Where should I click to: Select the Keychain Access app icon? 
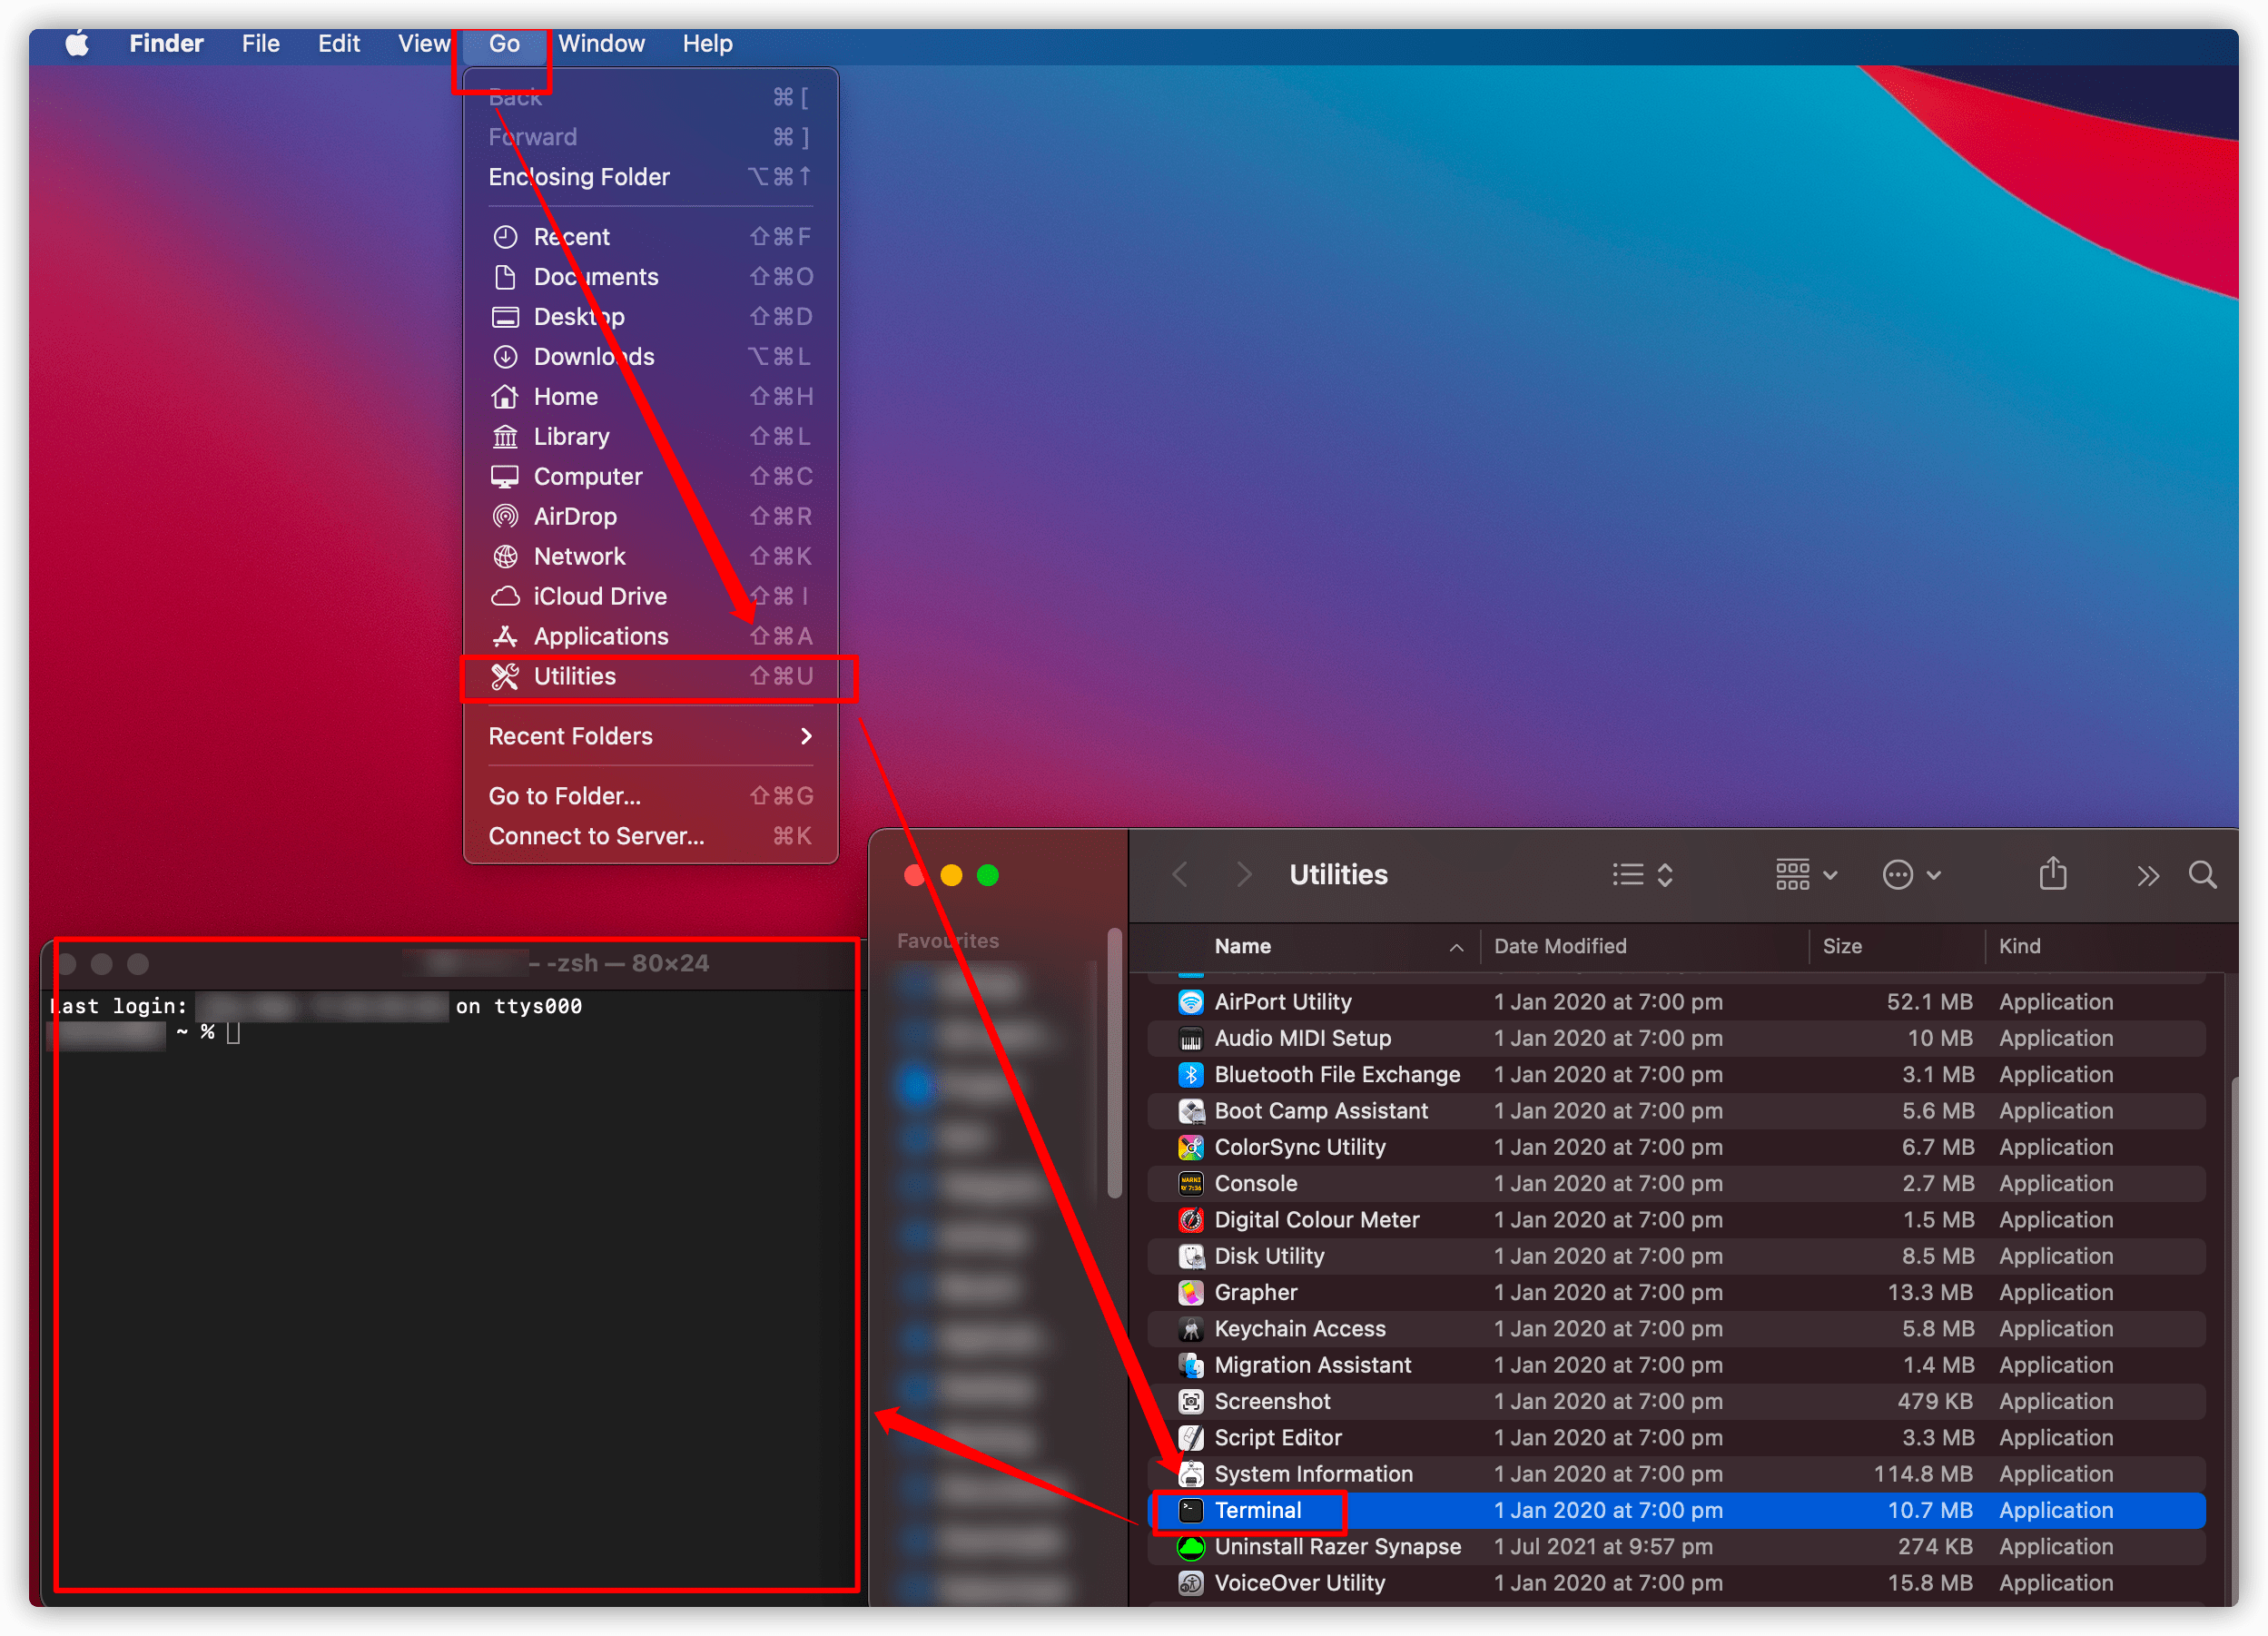[x=1190, y=1329]
